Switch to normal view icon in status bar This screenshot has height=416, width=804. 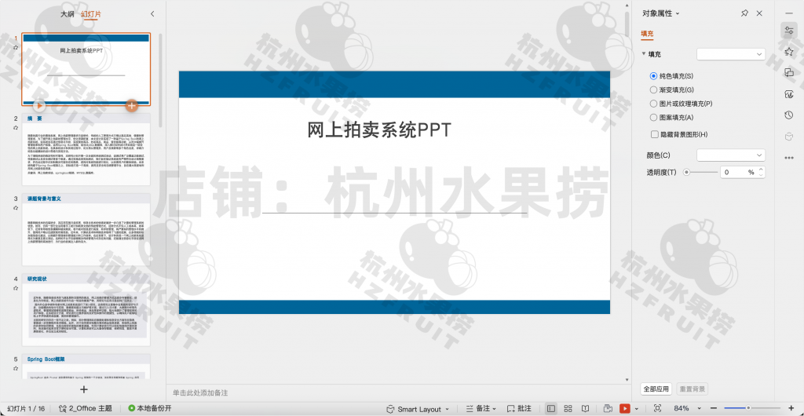tap(551, 408)
